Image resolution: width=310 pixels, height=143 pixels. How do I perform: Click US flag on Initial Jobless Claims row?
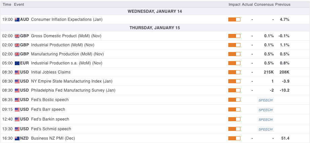tap(17, 72)
